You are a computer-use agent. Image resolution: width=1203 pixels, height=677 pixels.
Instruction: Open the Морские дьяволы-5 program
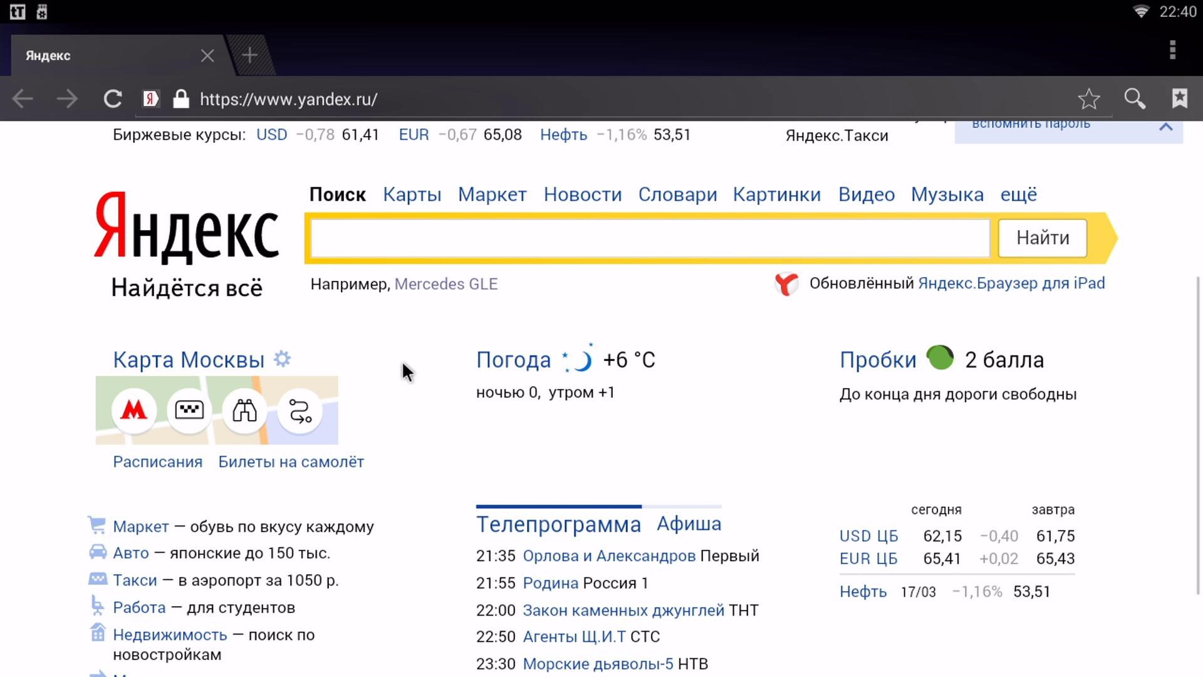pyautogui.click(x=598, y=664)
